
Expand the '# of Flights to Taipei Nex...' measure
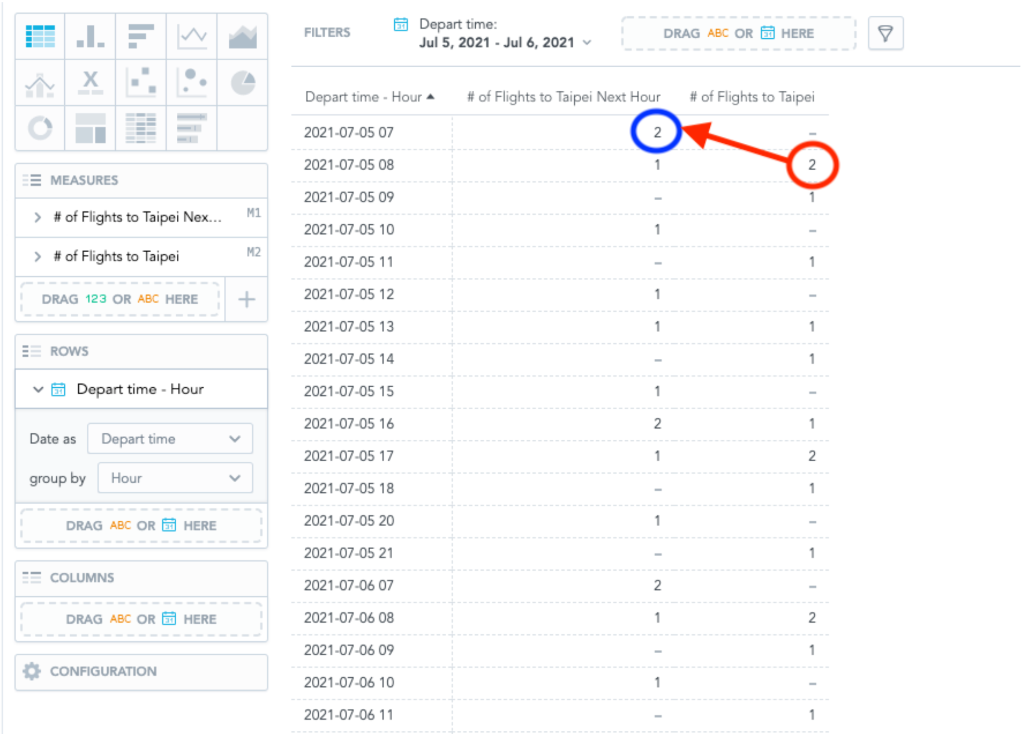38,217
